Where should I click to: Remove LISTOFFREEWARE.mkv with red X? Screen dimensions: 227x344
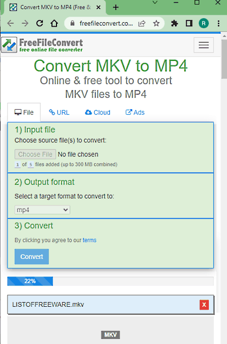pos(204,305)
